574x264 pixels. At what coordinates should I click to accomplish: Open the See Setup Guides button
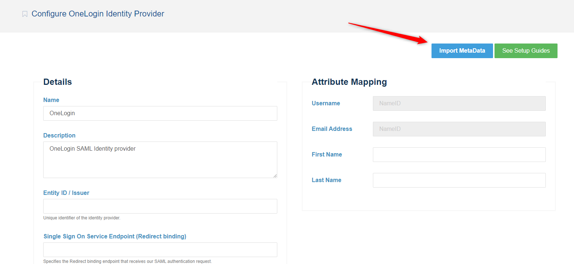526,51
